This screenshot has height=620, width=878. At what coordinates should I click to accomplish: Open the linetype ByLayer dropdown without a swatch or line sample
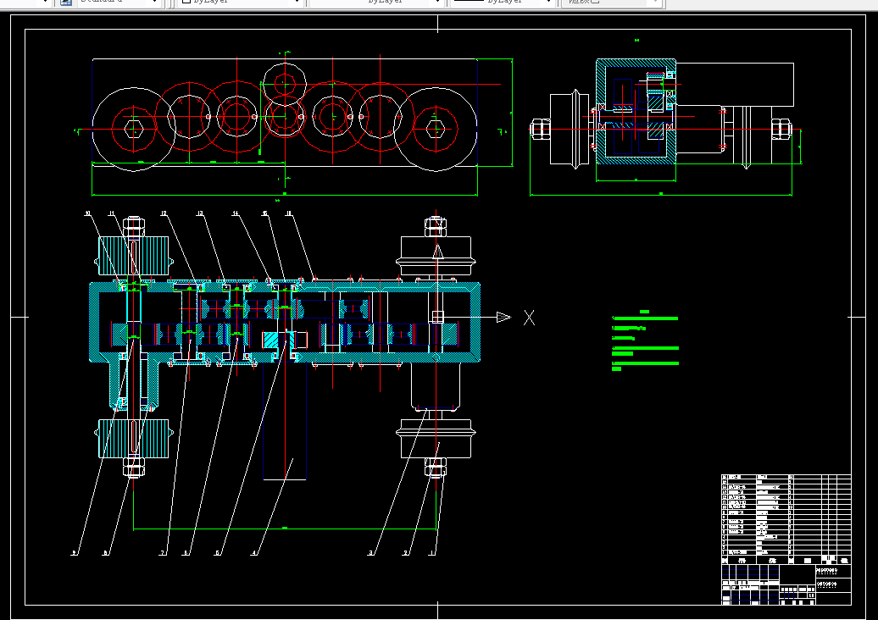(x=375, y=3)
